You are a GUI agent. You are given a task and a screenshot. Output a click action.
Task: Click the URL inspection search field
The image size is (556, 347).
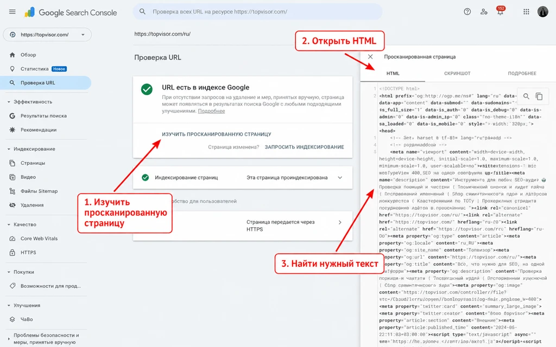[258, 12]
